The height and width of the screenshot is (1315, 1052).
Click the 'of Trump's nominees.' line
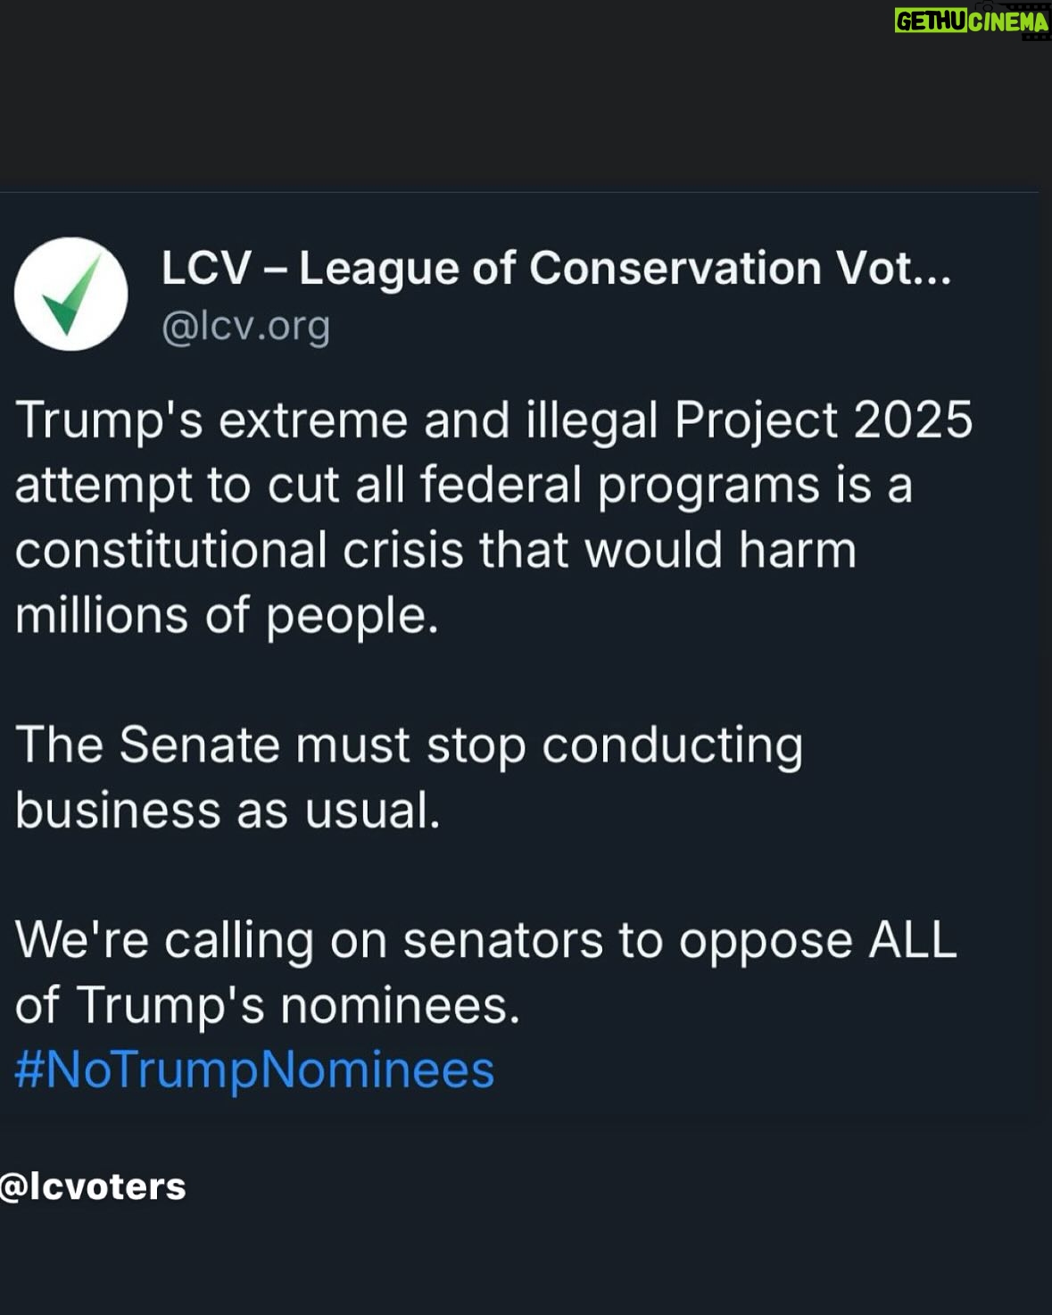(x=268, y=1005)
